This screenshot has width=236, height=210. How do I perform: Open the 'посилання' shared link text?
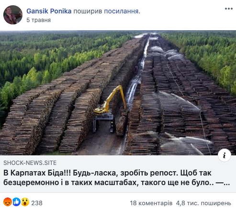click(x=122, y=11)
